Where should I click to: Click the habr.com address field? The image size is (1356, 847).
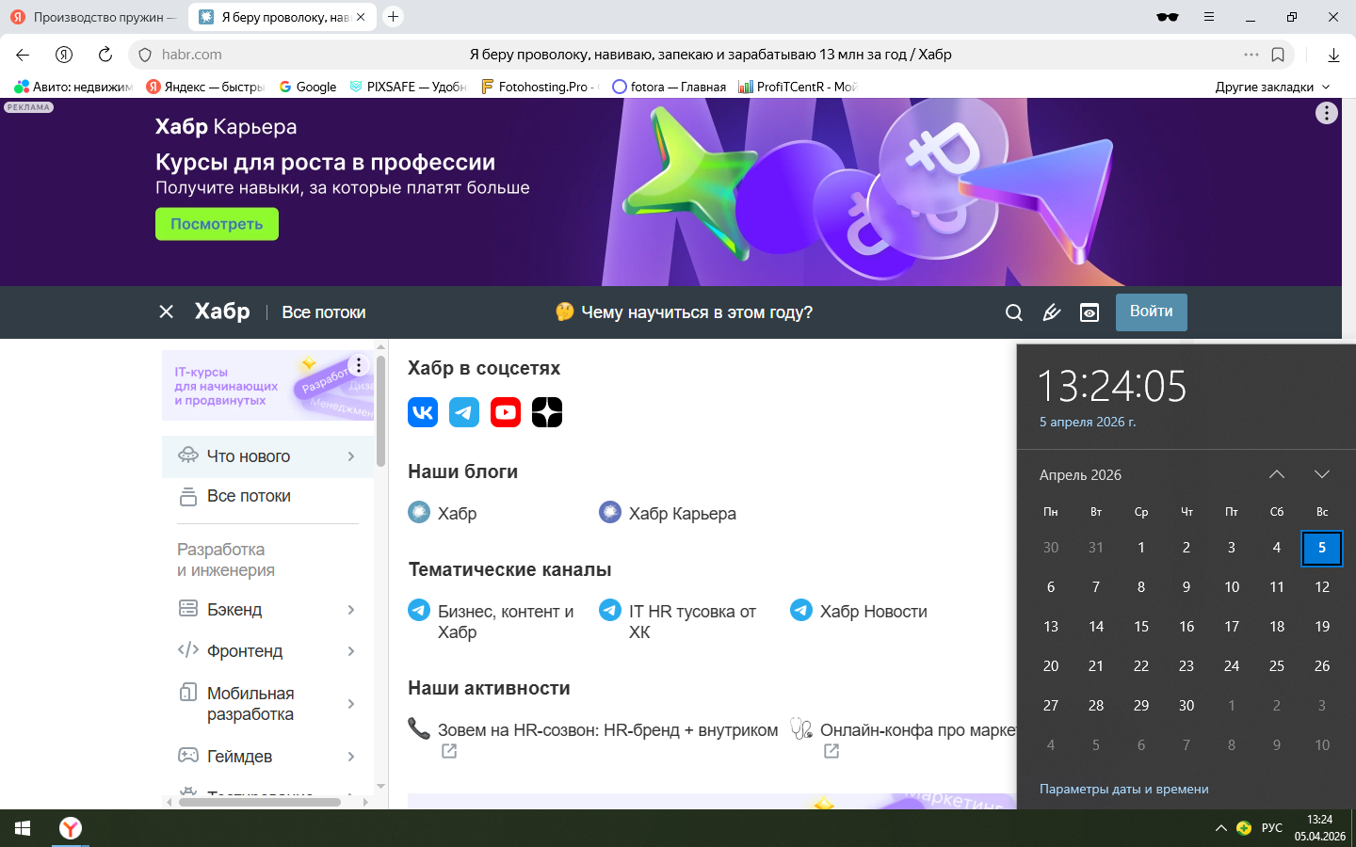192,55
